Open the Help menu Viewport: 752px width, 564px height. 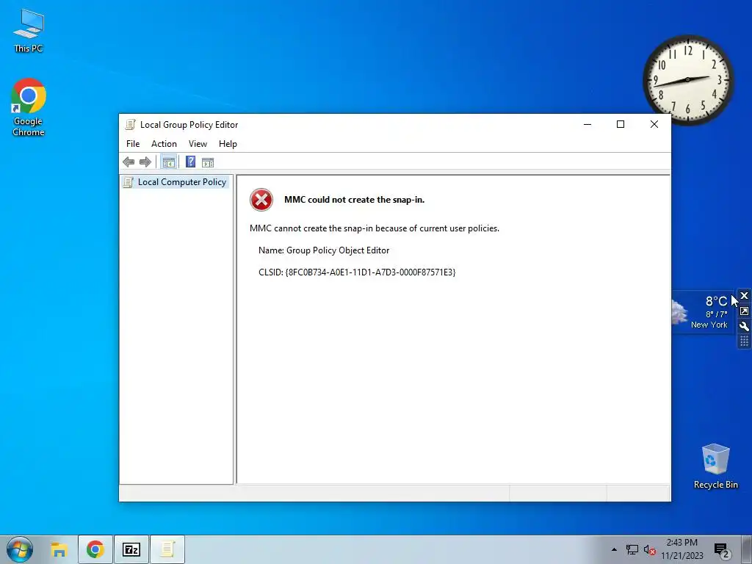[228, 144]
